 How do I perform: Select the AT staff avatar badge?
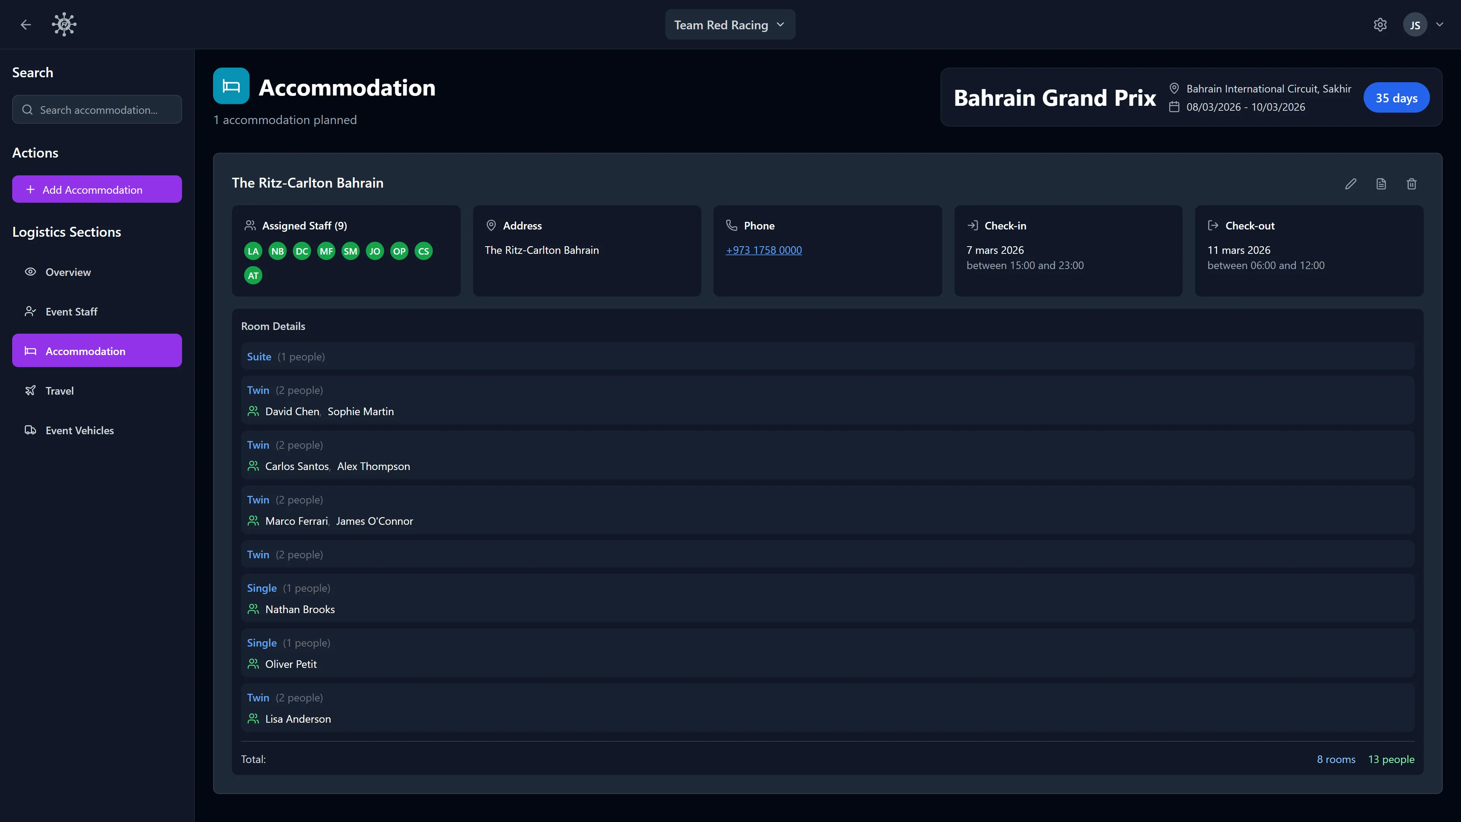coord(253,275)
